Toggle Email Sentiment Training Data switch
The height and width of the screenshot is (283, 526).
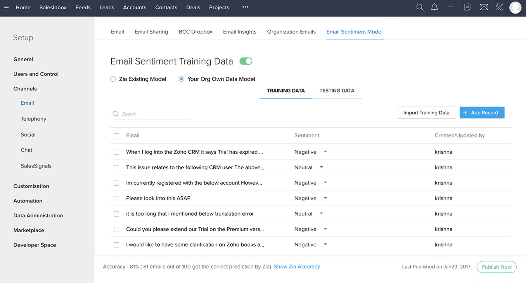pyautogui.click(x=246, y=61)
